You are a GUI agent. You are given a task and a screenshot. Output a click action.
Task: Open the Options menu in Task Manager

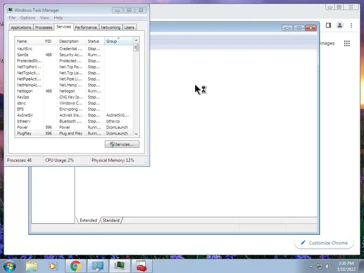(28, 18)
